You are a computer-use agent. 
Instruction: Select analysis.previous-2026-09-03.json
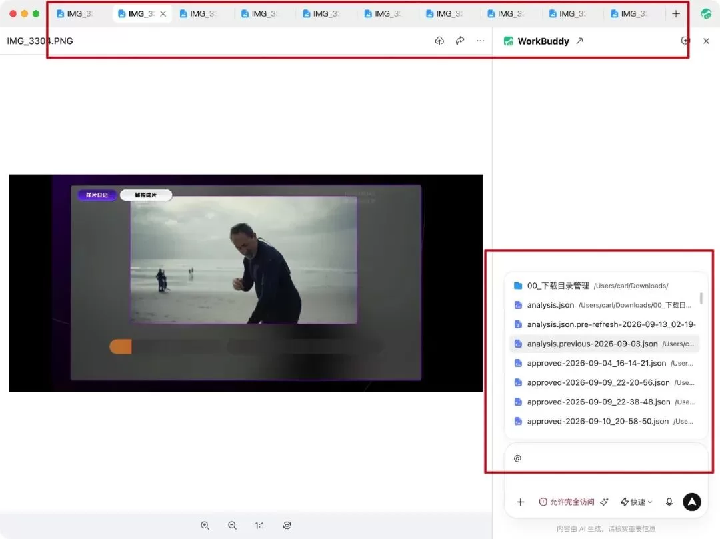point(604,344)
